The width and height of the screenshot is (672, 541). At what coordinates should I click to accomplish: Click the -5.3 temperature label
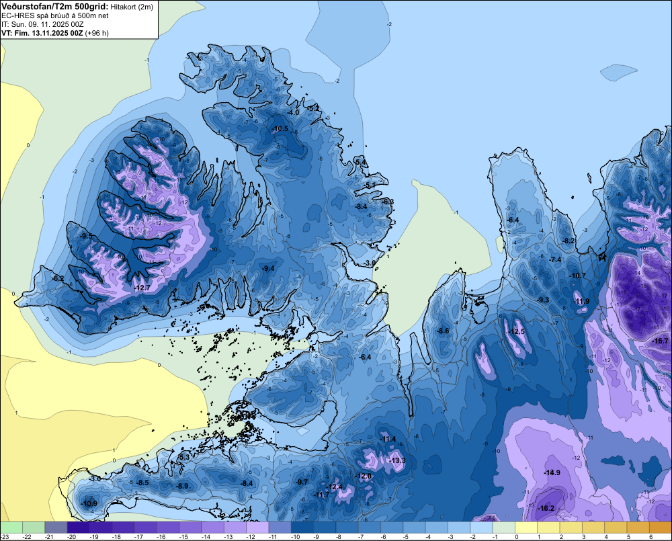tap(184, 458)
